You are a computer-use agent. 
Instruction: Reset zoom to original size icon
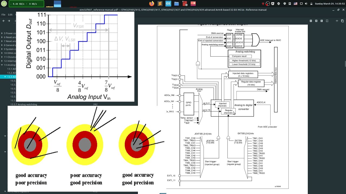(x=322, y=21)
